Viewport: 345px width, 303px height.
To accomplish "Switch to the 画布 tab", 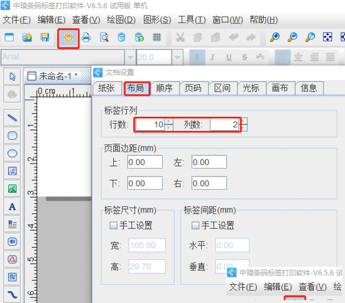I will [x=280, y=88].
